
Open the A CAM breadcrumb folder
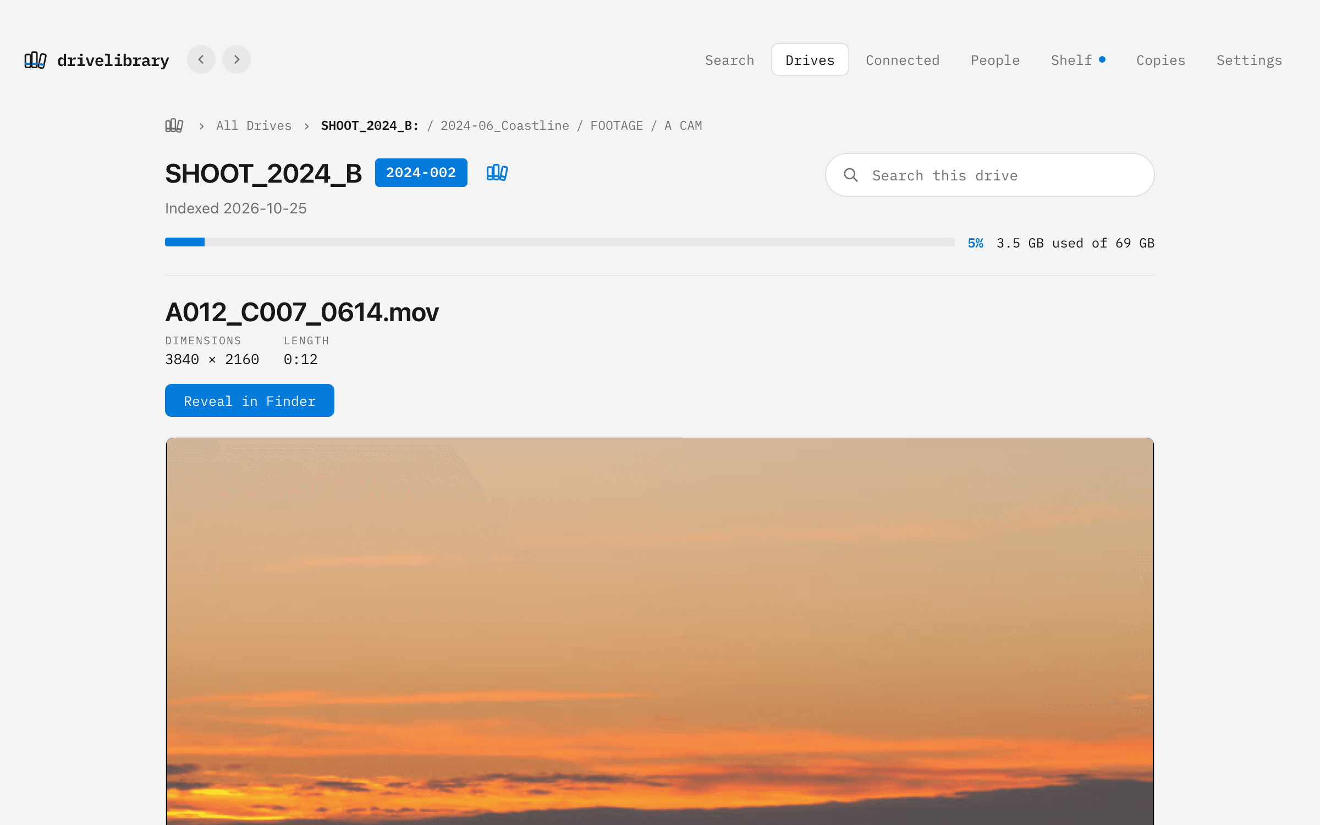click(x=683, y=126)
